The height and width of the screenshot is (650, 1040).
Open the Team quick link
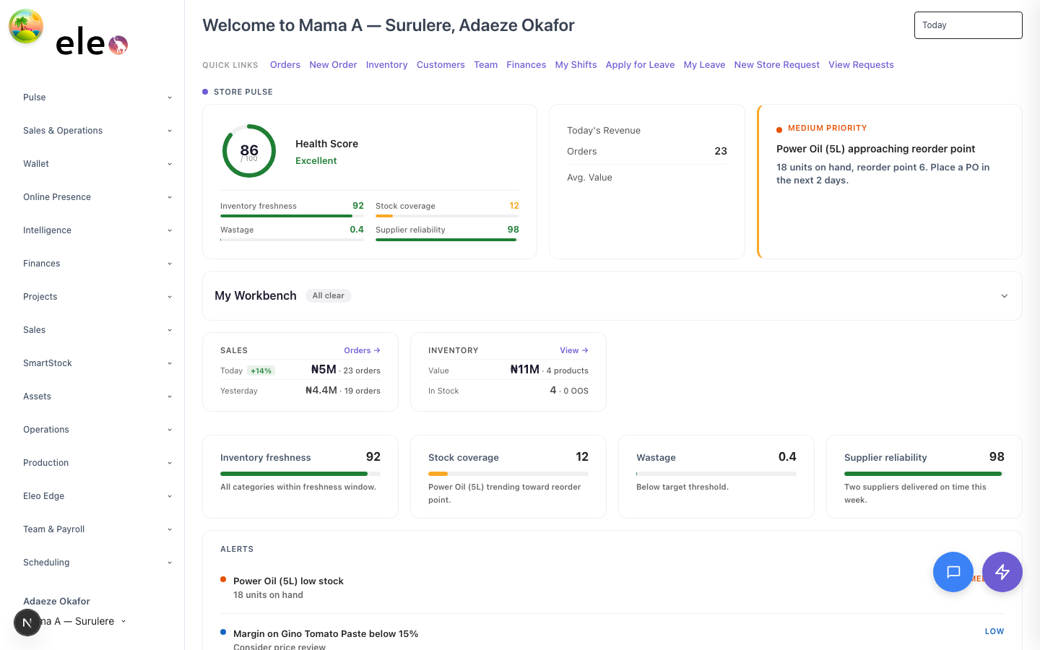[485, 65]
